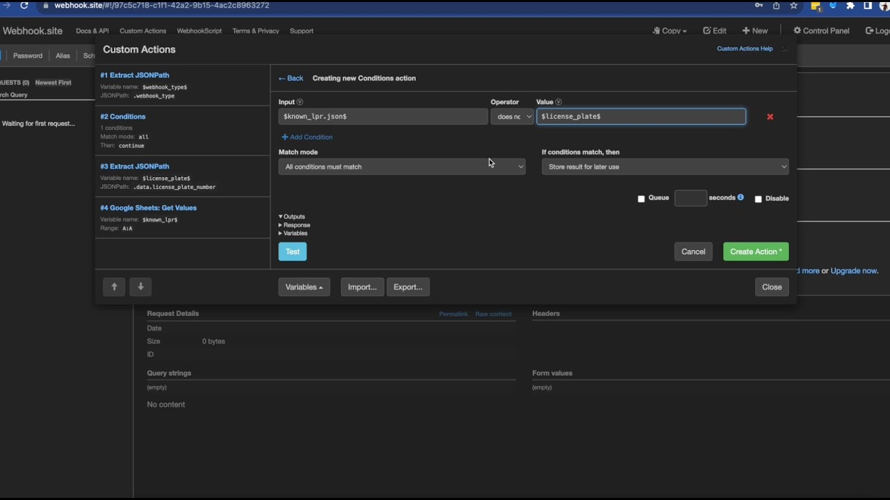Open blue shield extension icon
The height and width of the screenshot is (500, 890).
click(833, 6)
